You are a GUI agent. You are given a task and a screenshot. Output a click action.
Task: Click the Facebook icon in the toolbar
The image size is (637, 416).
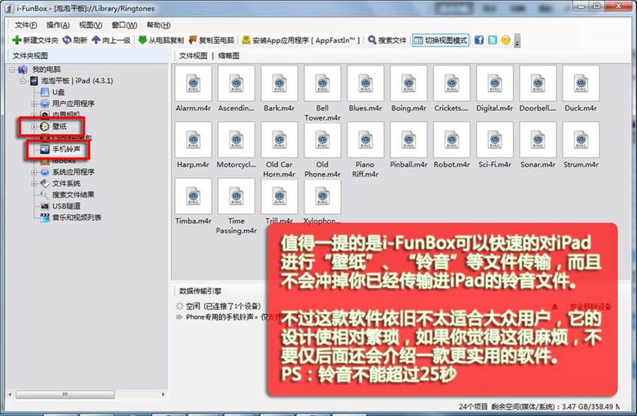[x=480, y=39]
